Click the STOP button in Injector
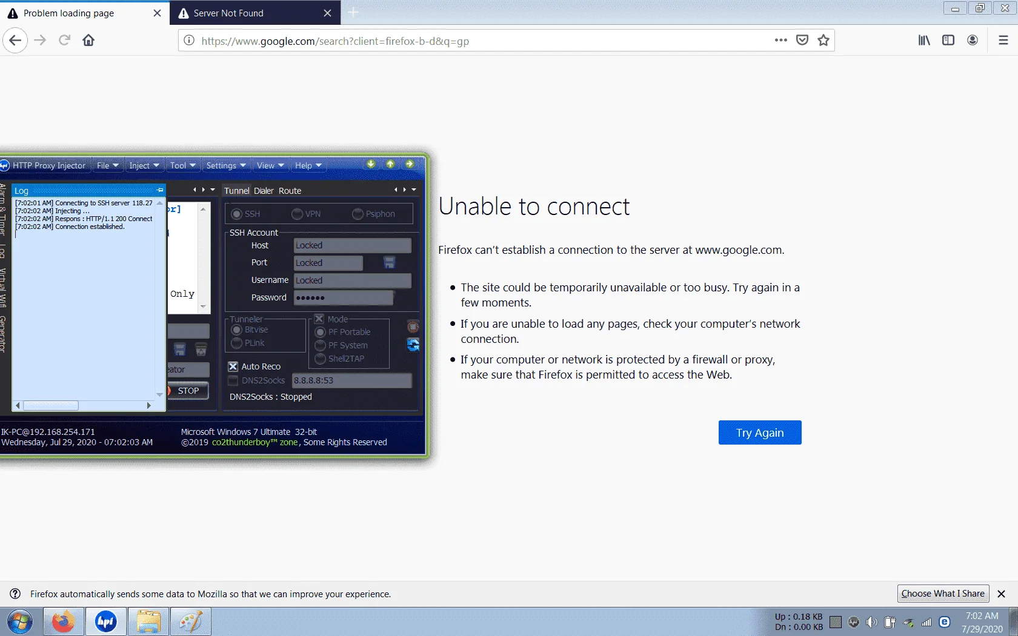The height and width of the screenshot is (636, 1018). (188, 391)
